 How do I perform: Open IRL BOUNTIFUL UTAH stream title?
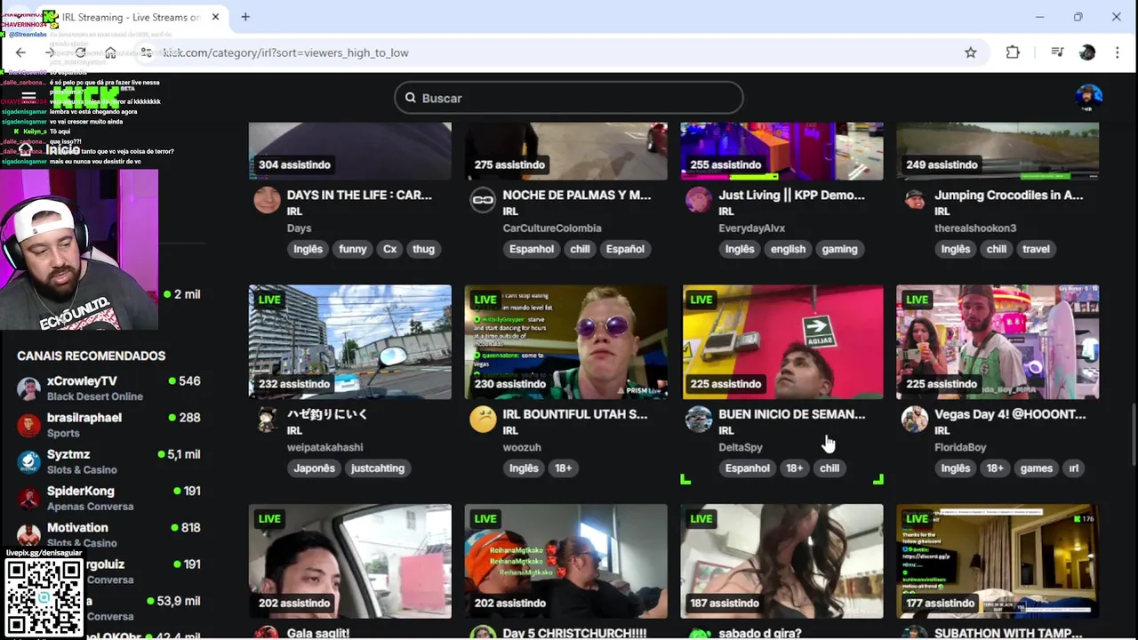(575, 414)
